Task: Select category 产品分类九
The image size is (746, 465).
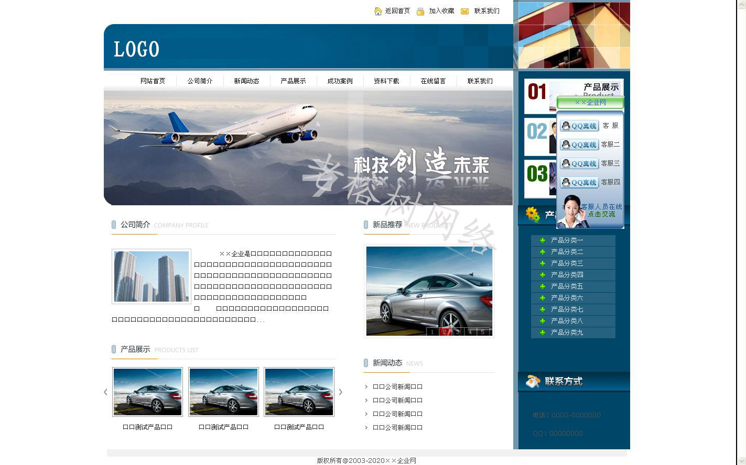Action: pos(567,333)
